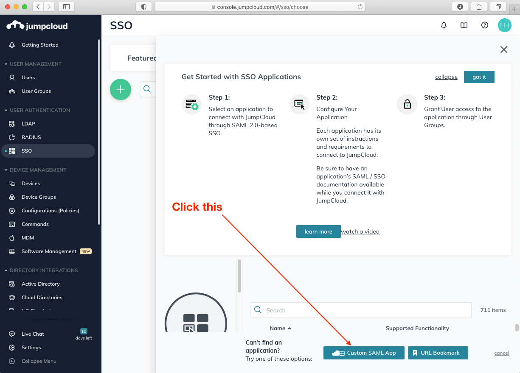Click the search icon behind the panel
Viewport: 520px width, 373px height.
pos(147,89)
